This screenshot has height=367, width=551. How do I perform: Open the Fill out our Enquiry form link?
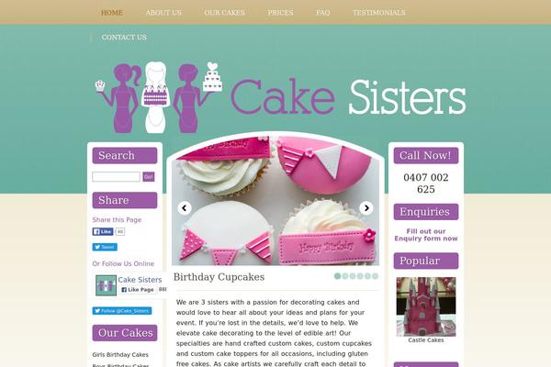(426, 235)
